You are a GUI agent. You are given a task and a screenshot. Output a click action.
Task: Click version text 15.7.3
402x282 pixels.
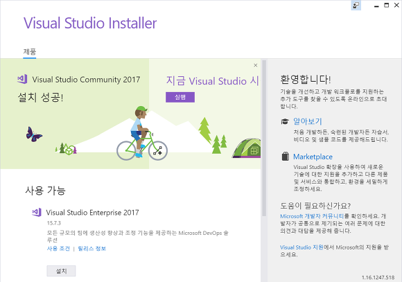tap(54, 223)
